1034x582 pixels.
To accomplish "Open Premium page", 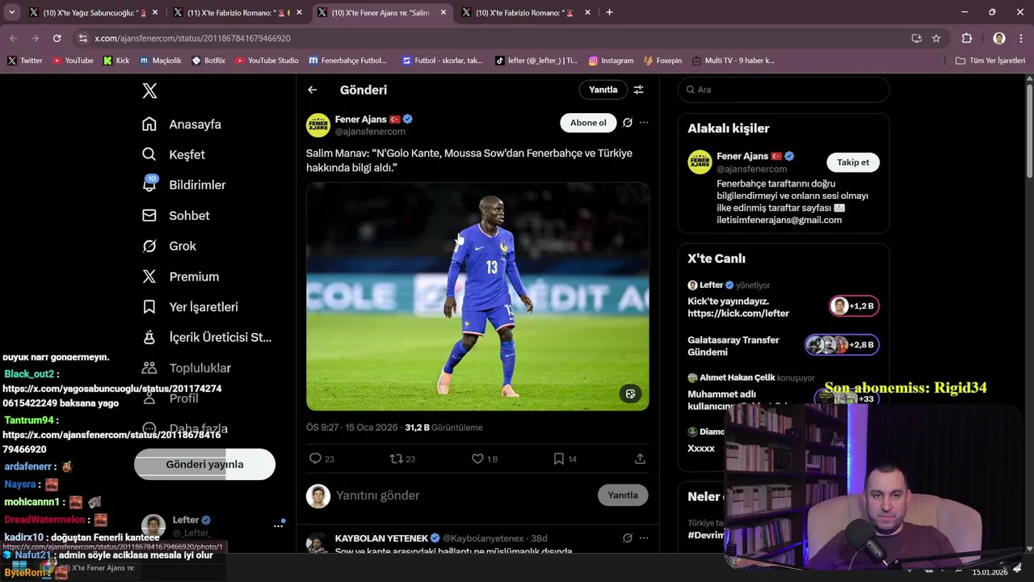I will click(x=181, y=276).
